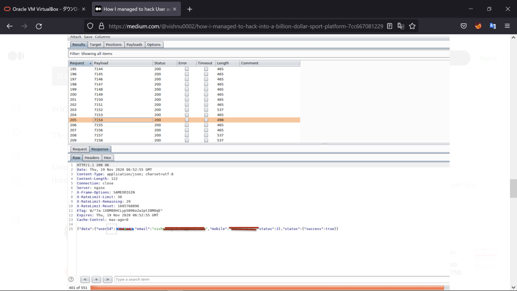Close the 'How I managed to hack' tab
The width and height of the screenshot is (517, 291).
tap(174, 9)
